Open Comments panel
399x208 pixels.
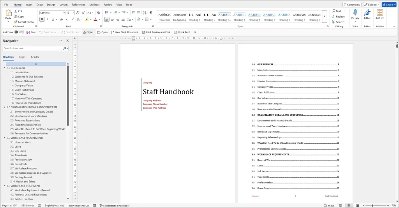(352, 5)
